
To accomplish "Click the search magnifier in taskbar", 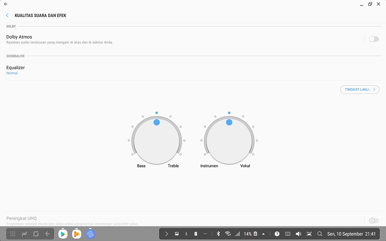I will point(319,234).
